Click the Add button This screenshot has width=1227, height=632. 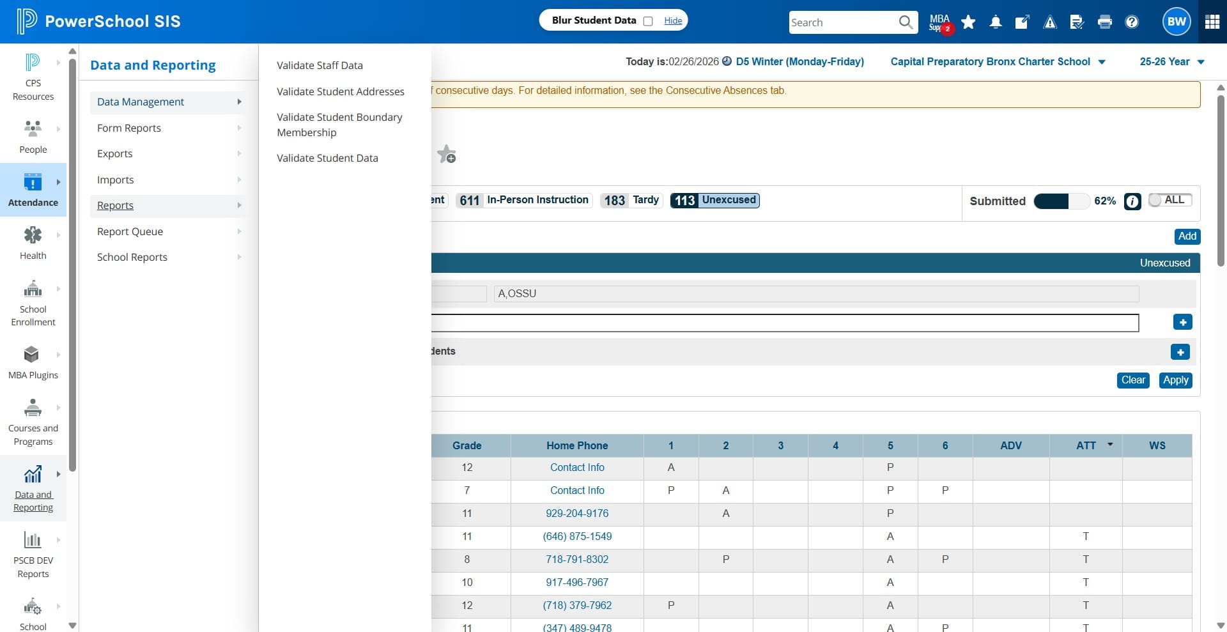tap(1187, 236)
